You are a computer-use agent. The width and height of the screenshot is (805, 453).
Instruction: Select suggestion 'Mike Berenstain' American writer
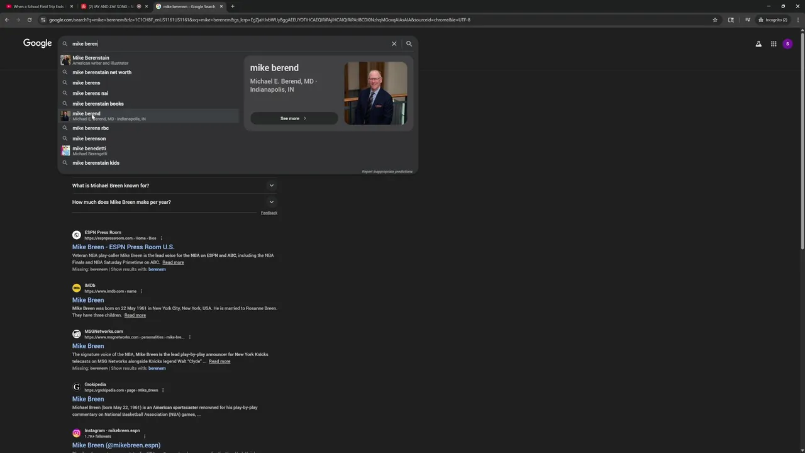(149, 60)
